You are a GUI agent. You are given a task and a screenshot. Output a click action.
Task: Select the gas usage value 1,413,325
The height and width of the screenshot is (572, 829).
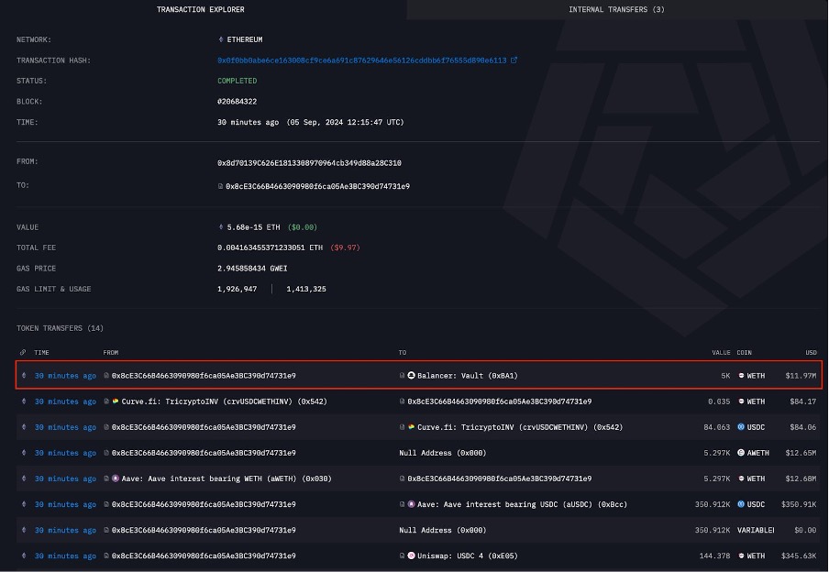306,289
